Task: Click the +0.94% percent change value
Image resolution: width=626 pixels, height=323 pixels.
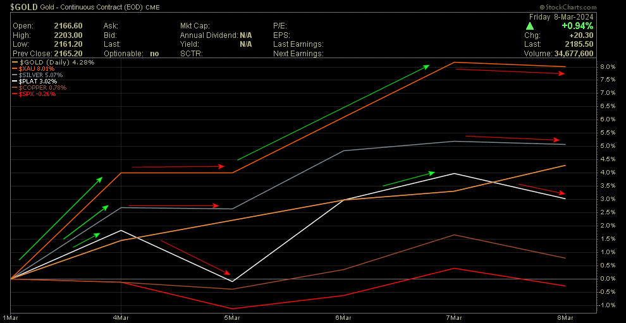Action: 579,26
